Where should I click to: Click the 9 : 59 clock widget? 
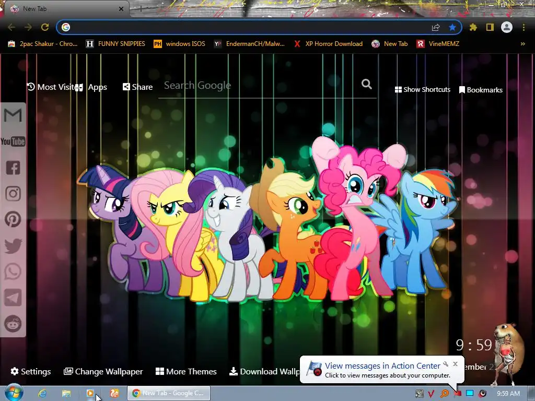(474, 346)
